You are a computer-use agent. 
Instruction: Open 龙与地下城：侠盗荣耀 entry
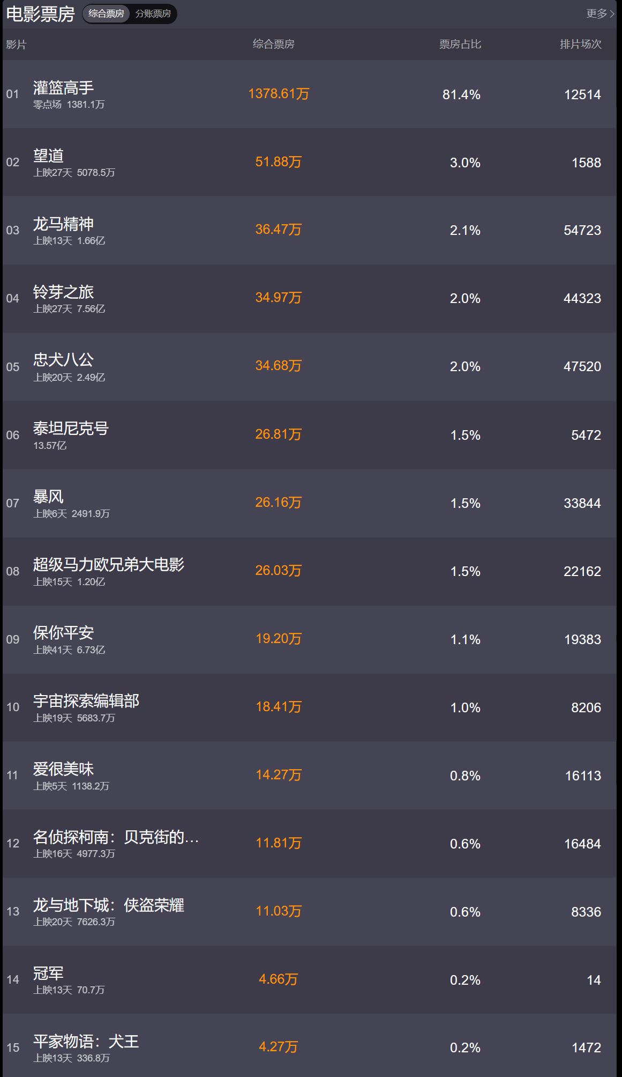click(109, 905)
